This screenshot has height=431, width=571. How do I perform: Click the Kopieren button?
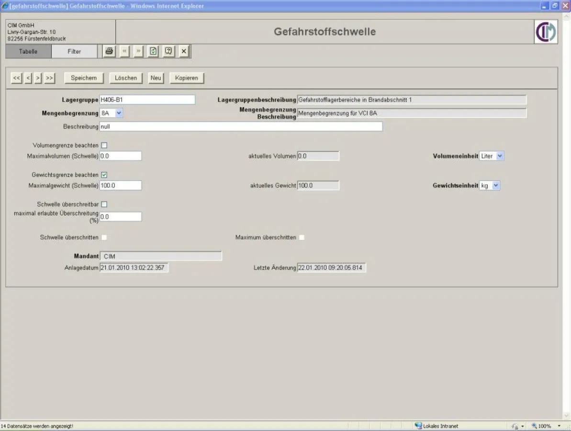pyautogui.click(x=186, y=78)
